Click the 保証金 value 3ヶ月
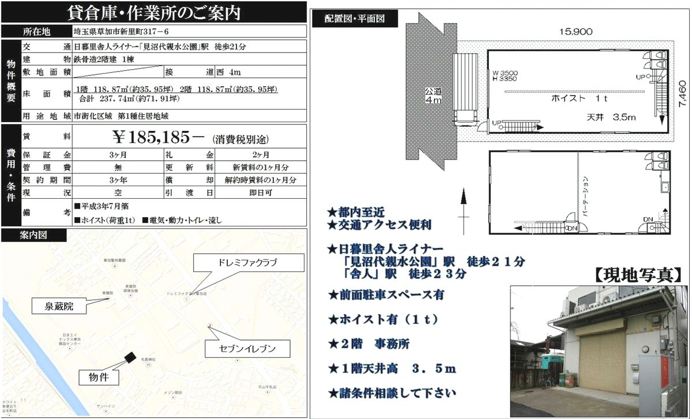The width and height of the screenshot is (692, 419). pos(118,155)
